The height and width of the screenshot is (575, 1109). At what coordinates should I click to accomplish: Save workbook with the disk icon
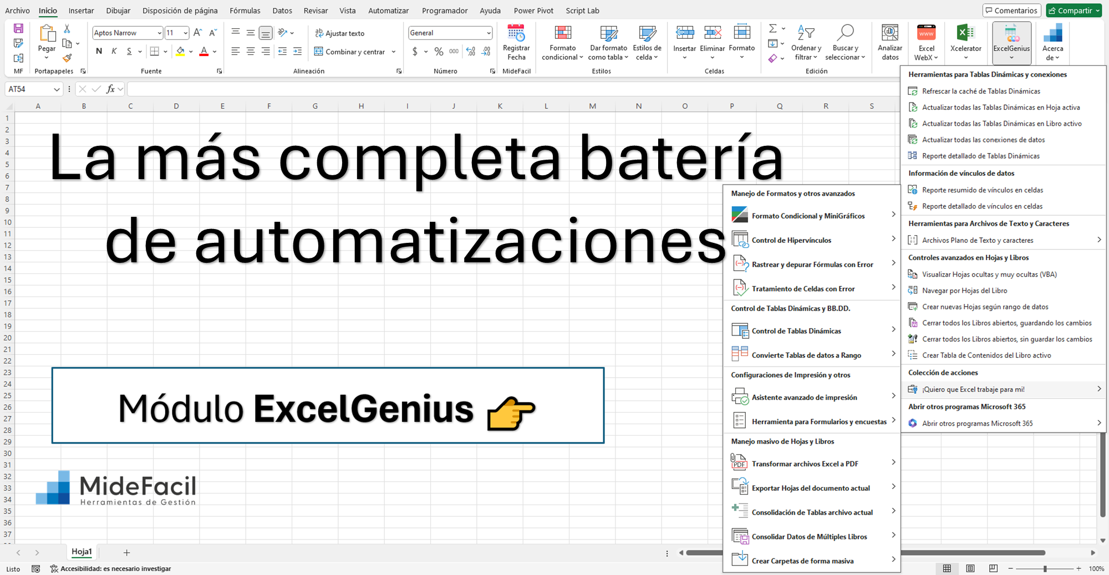[18, 28]
